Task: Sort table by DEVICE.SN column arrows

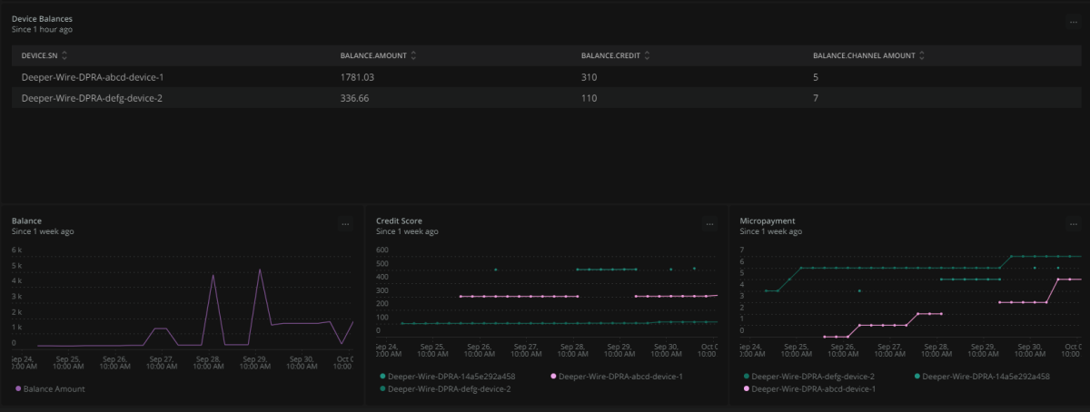Action: (64, 56)
